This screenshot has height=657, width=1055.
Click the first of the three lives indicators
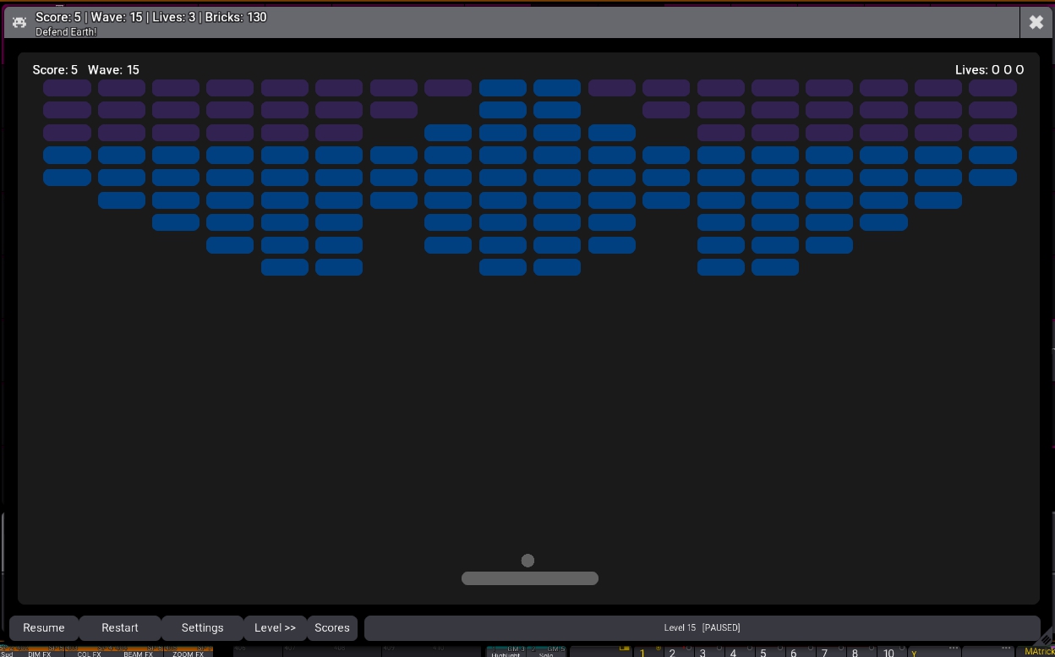tap(996, 70)
